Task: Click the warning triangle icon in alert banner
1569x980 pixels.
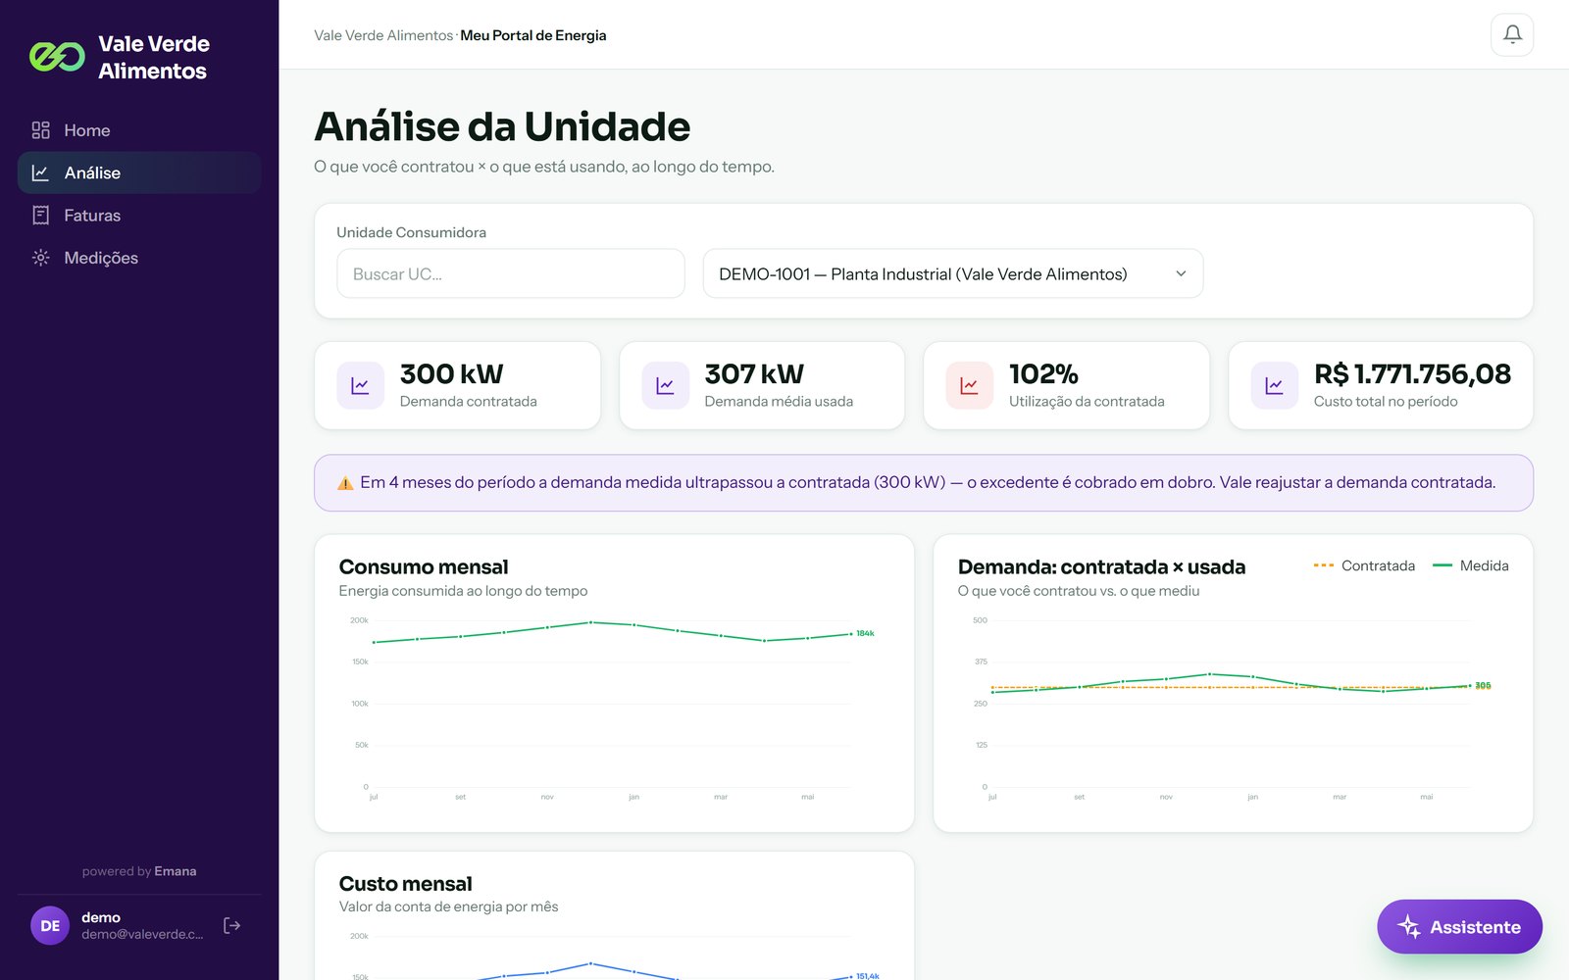Action: pyautogui.click(x=345, y=483)
